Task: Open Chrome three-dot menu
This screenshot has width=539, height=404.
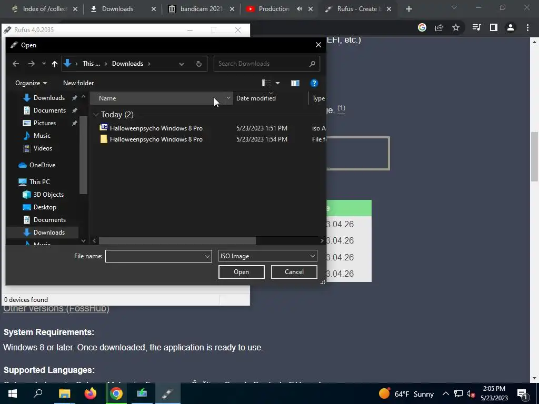Action: (x=527, y=27)
